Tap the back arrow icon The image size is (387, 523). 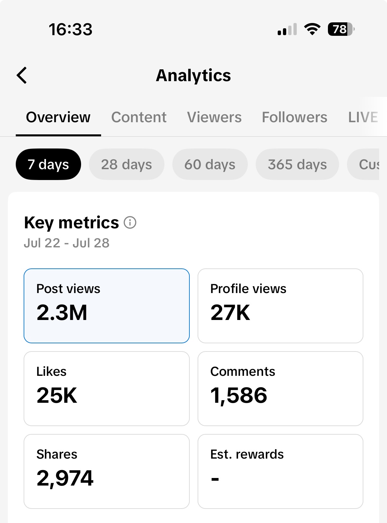pyautogui.click(x=22, y=76)
